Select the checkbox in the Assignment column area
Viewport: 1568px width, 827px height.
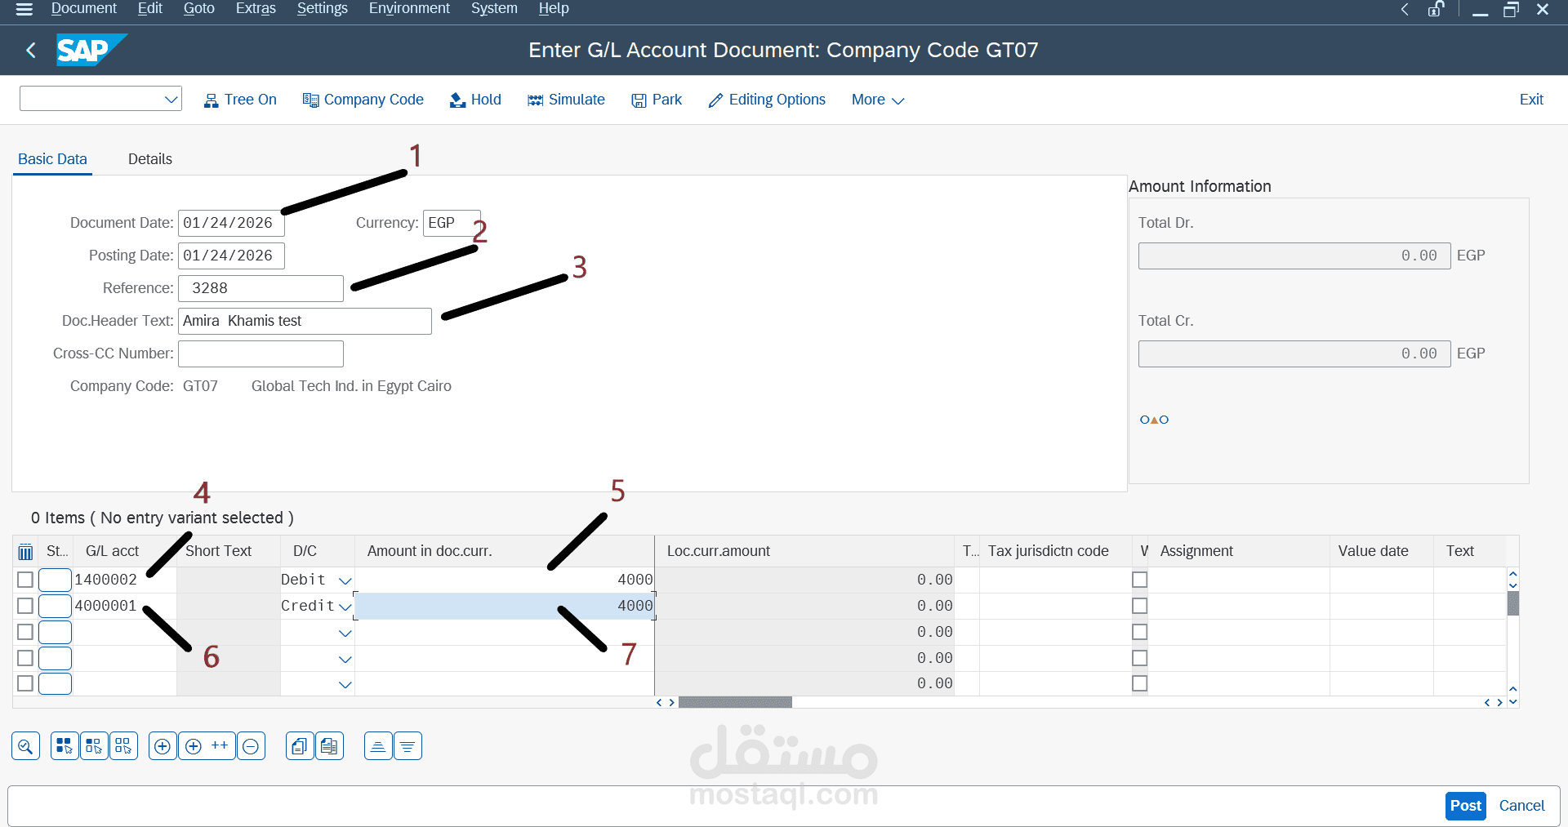[x=1139, y=580]
